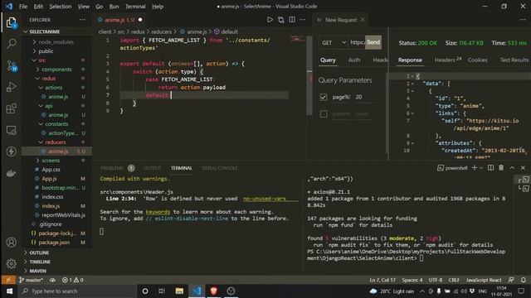531x298 pixels.
Task: Open package.json in the explorer
Action: pyautogui.click(x=54, y=243)
